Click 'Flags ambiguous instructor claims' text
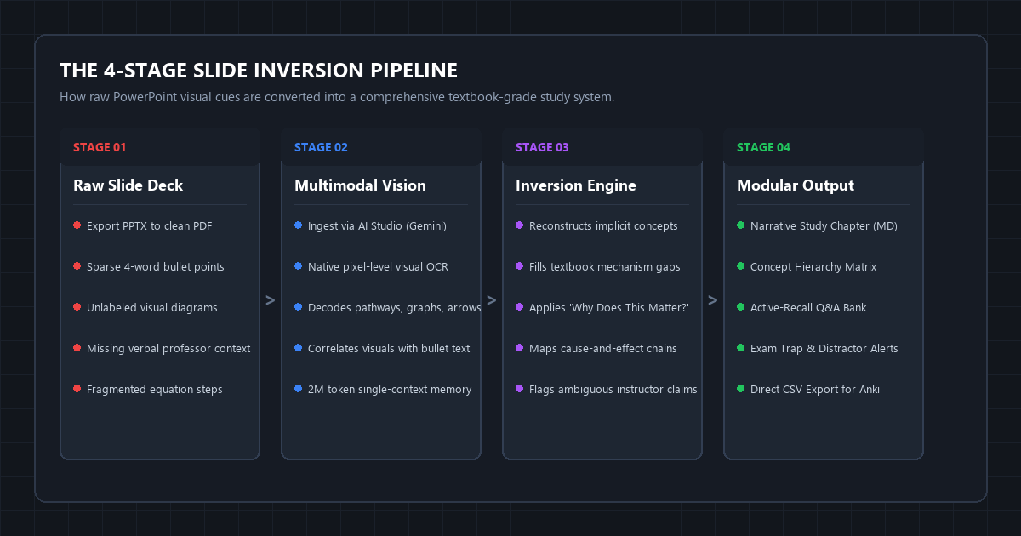This screenshot has height=536, width=1021. 613,390
